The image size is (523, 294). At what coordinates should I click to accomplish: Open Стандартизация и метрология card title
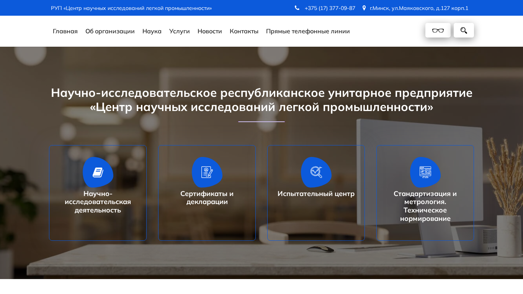click(x=425, y=206)
